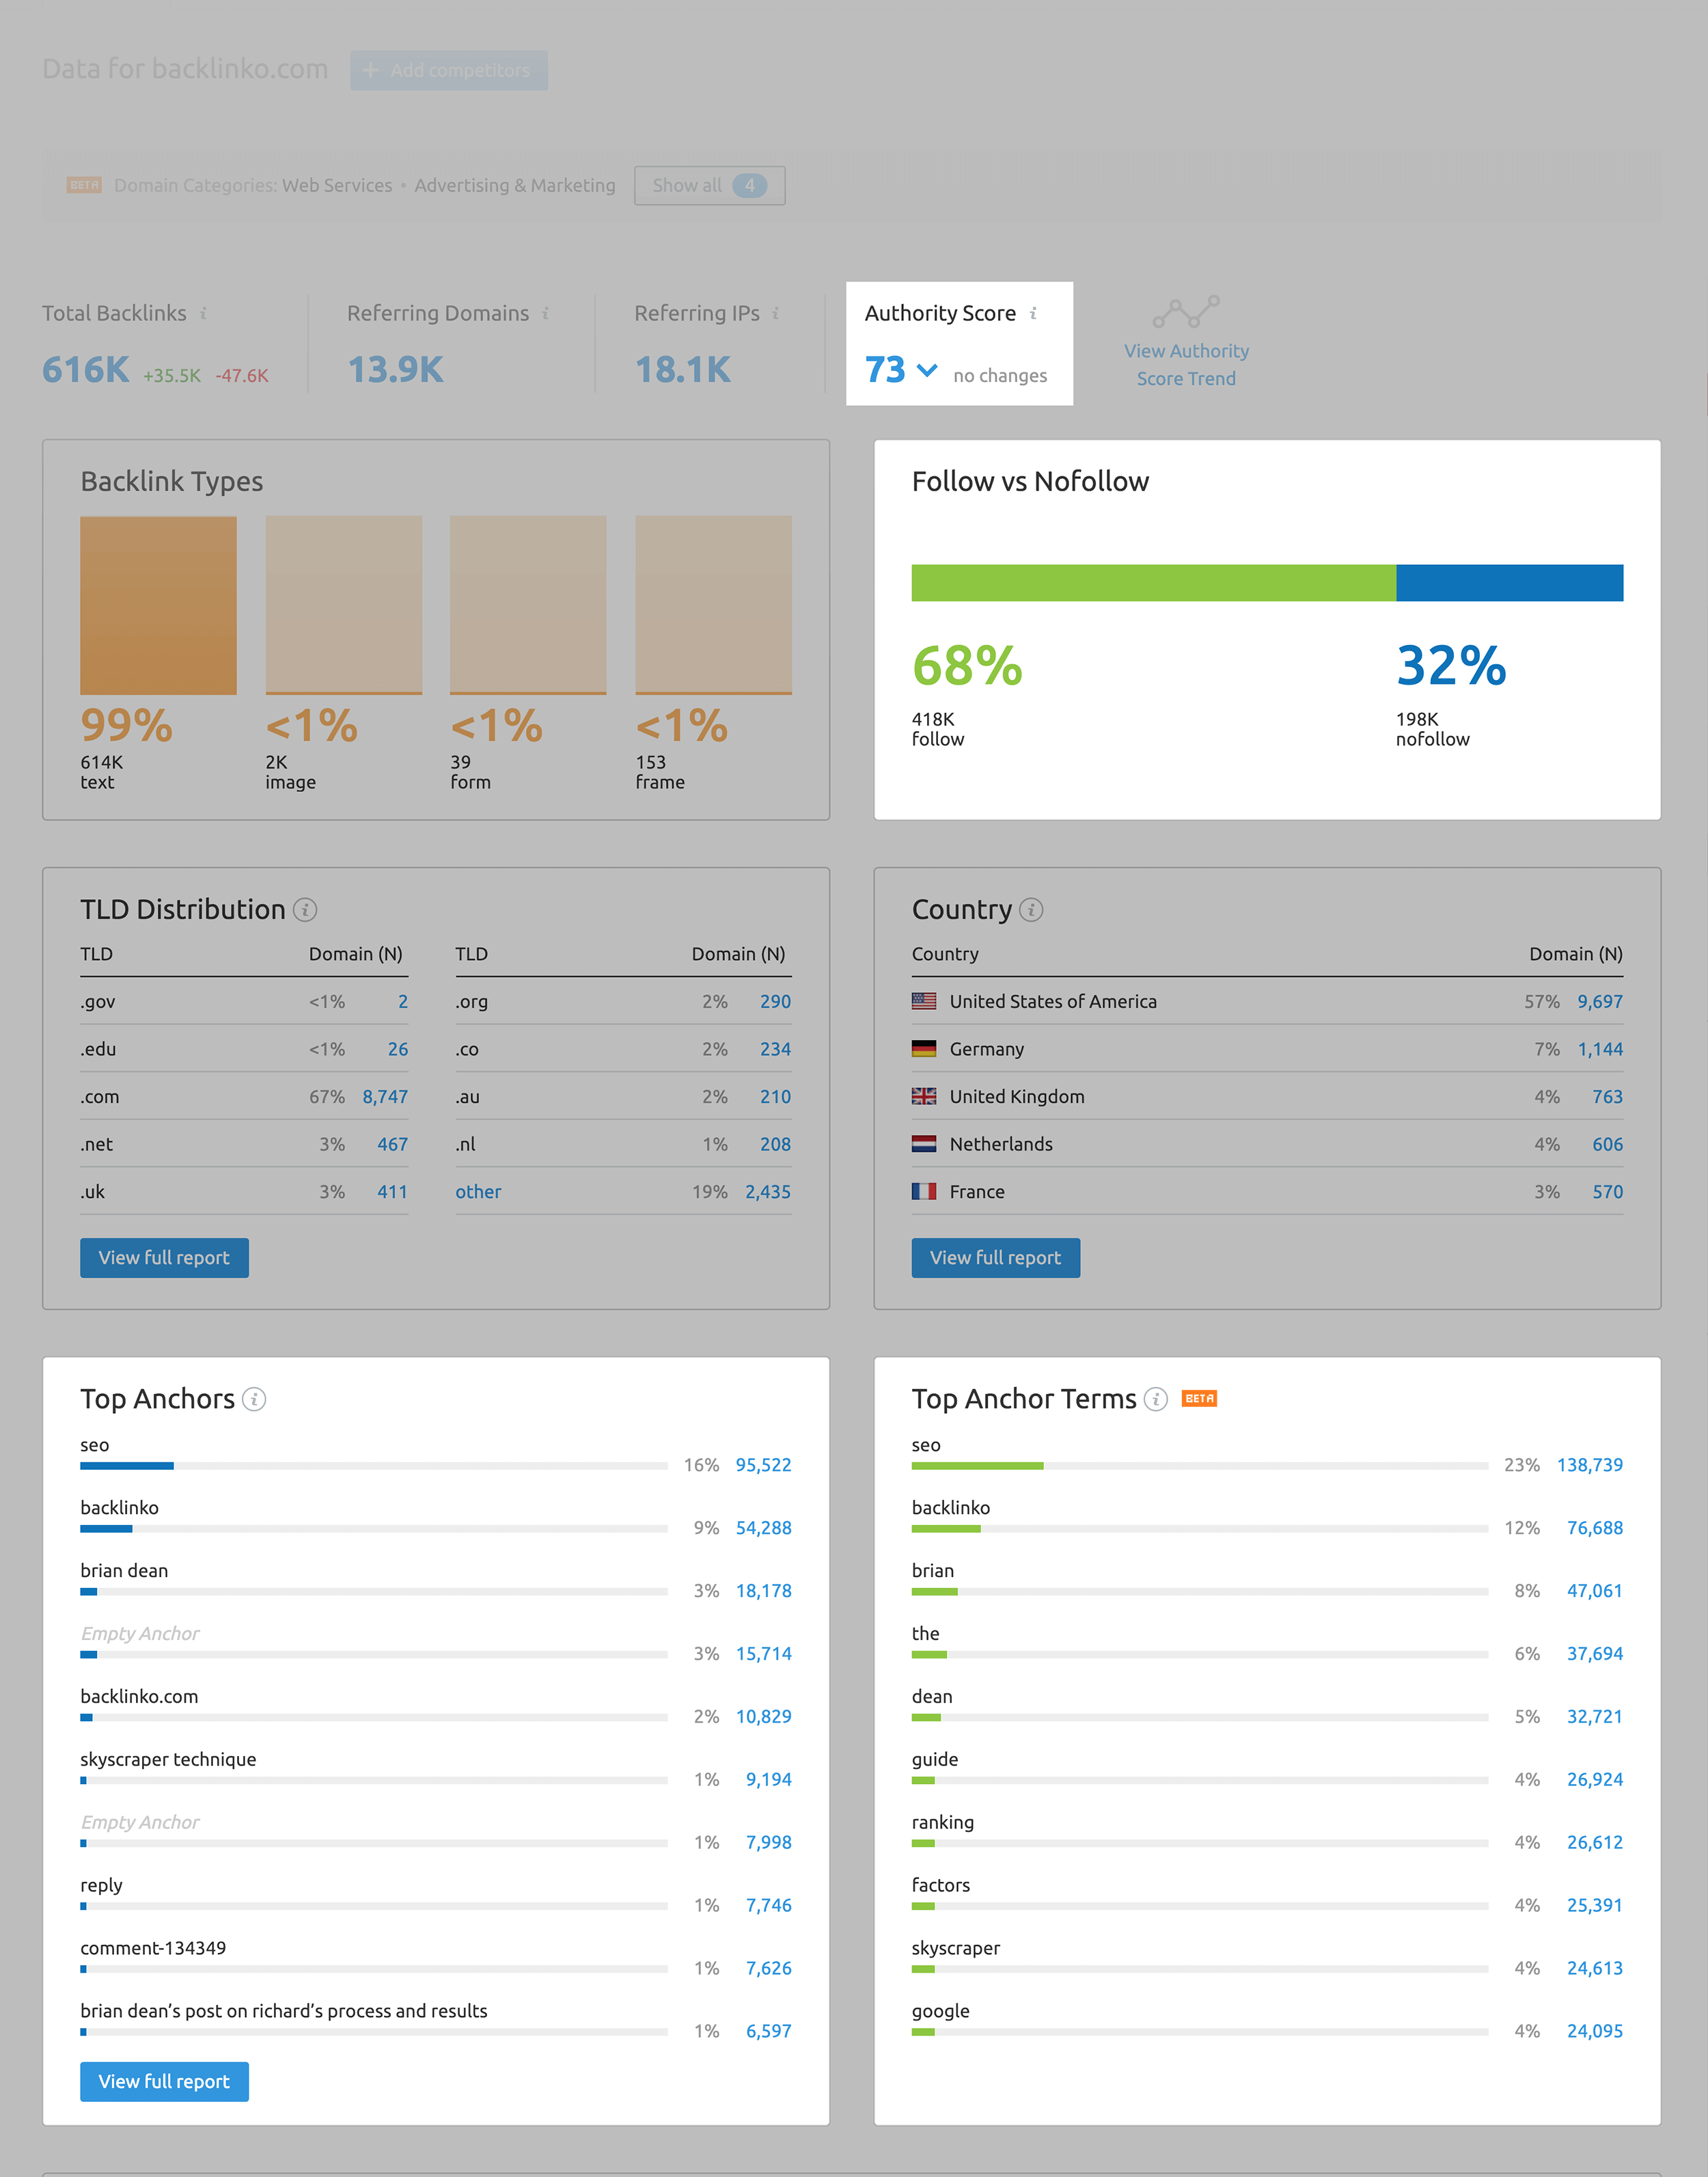
Task: Click the Advertising & Marketing category
Action: [512, 184]
